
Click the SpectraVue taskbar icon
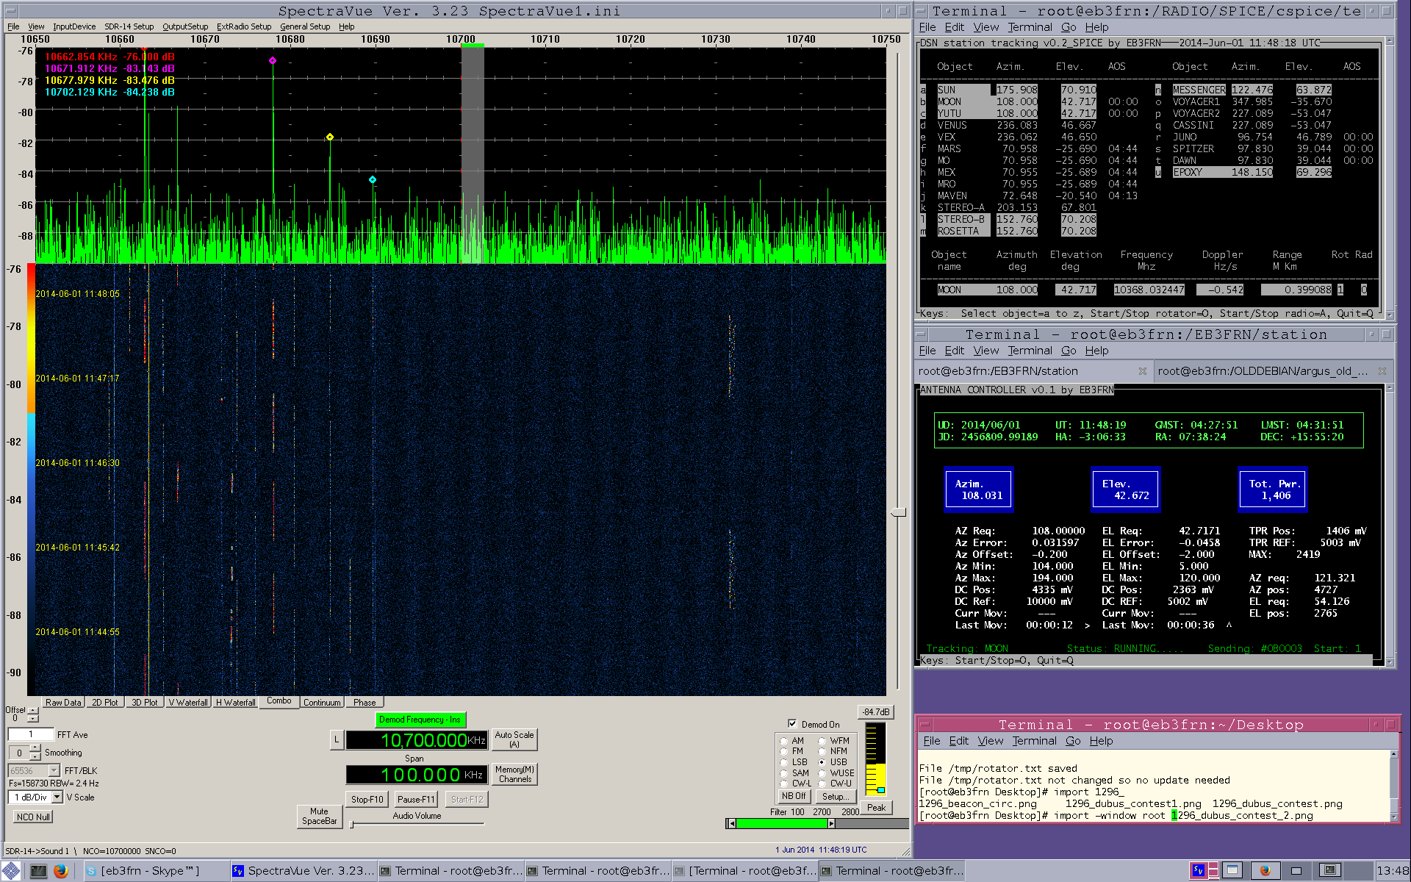[x=238, y=871]
